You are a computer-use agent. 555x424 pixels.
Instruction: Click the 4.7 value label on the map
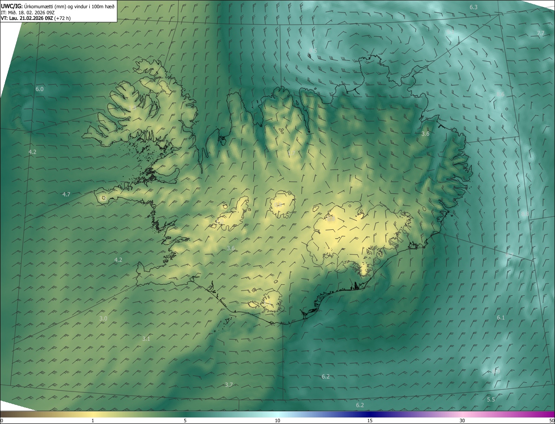point(66,195)
